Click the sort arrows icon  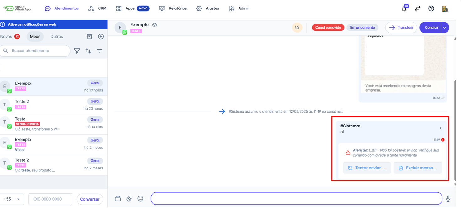(x=88, y=51)
